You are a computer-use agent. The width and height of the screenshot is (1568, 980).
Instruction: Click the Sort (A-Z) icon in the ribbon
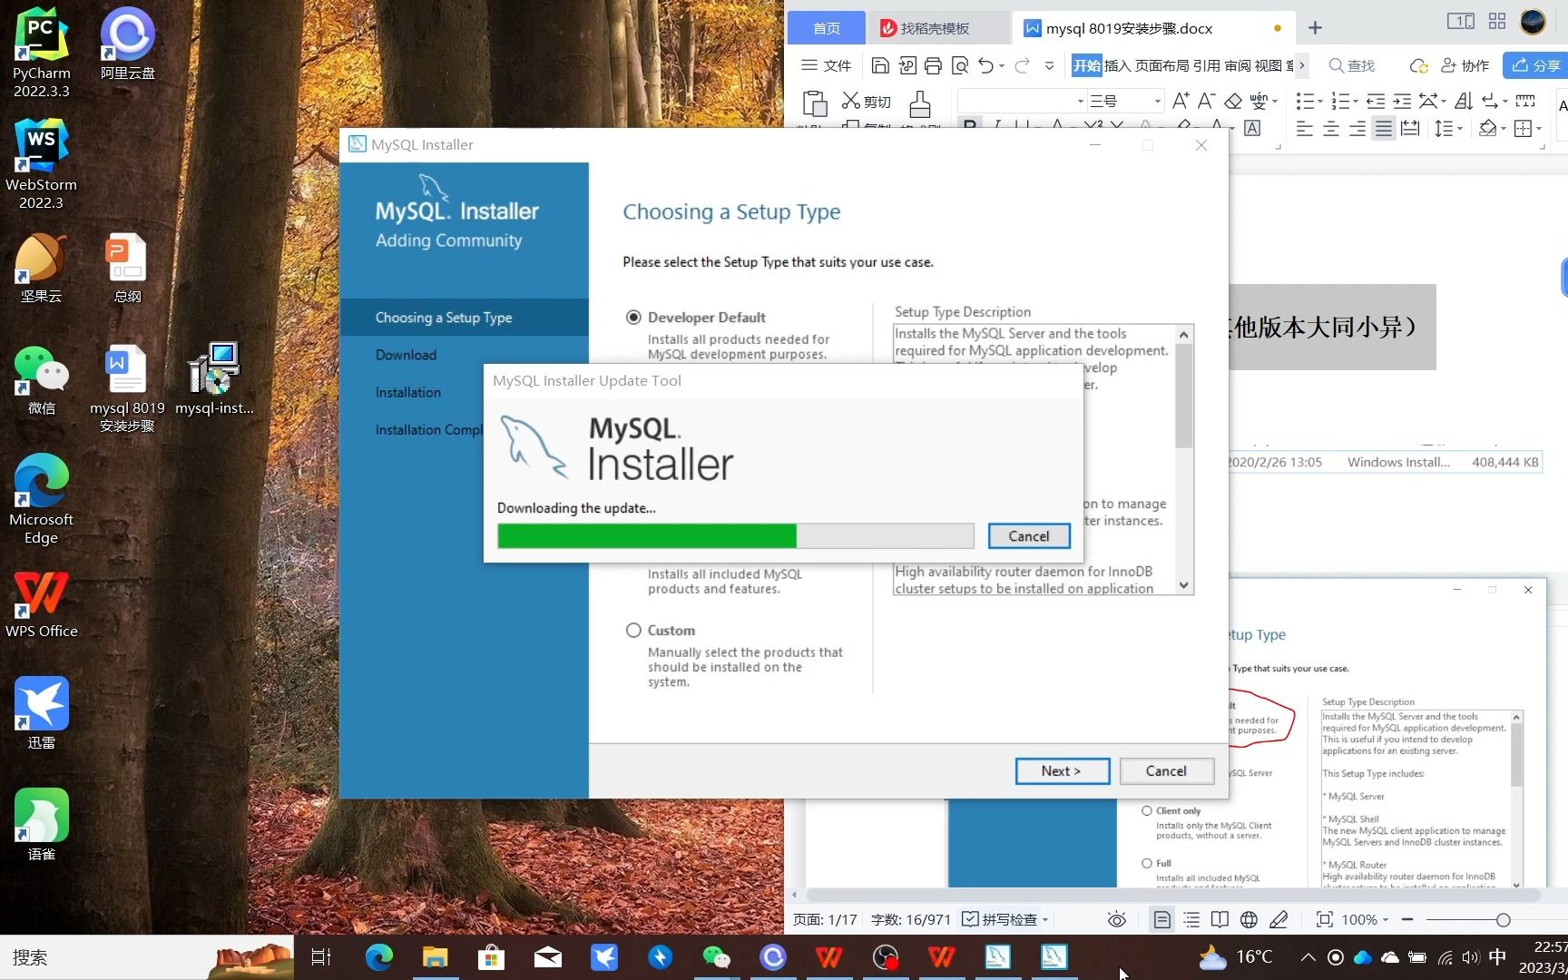1464,101
